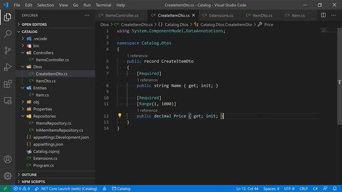Switch to the Extensions.cs tab
The image size is (342, 192).
point(221,15)
